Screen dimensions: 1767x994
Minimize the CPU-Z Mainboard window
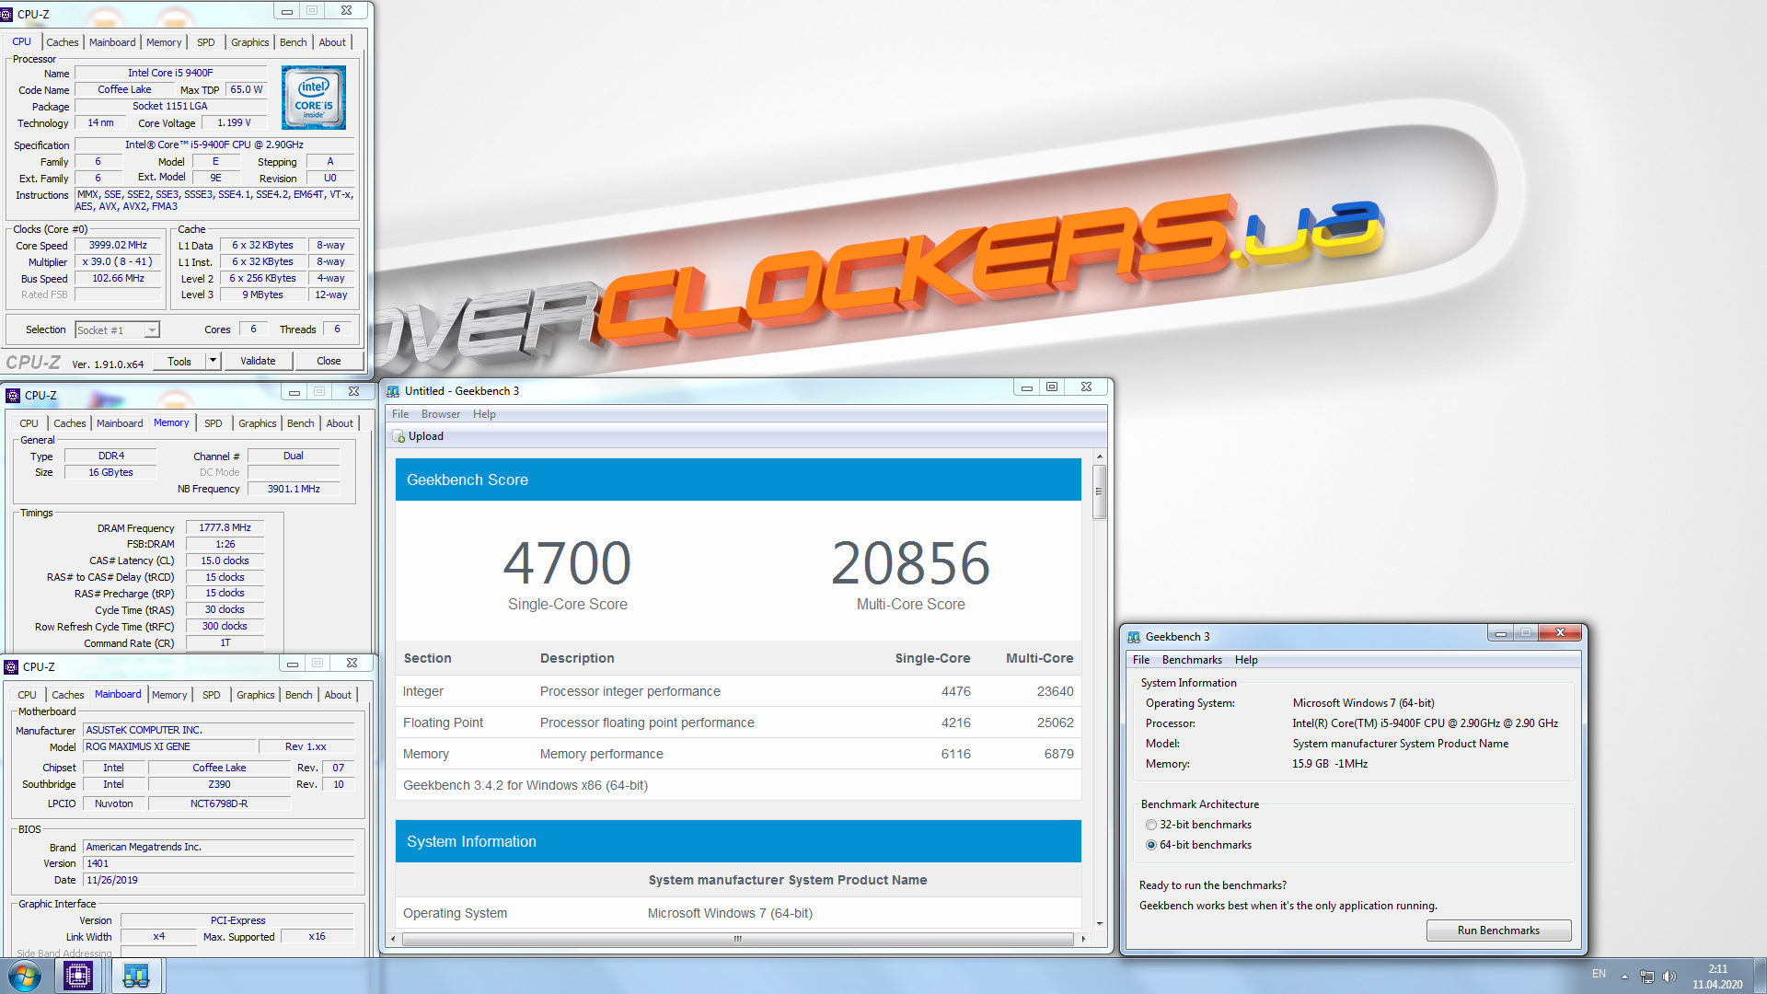click(x=293, y=664)
